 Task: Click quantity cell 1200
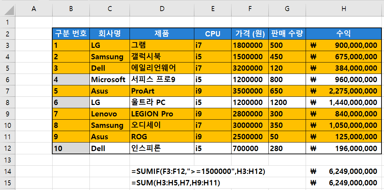coord(287,102)
